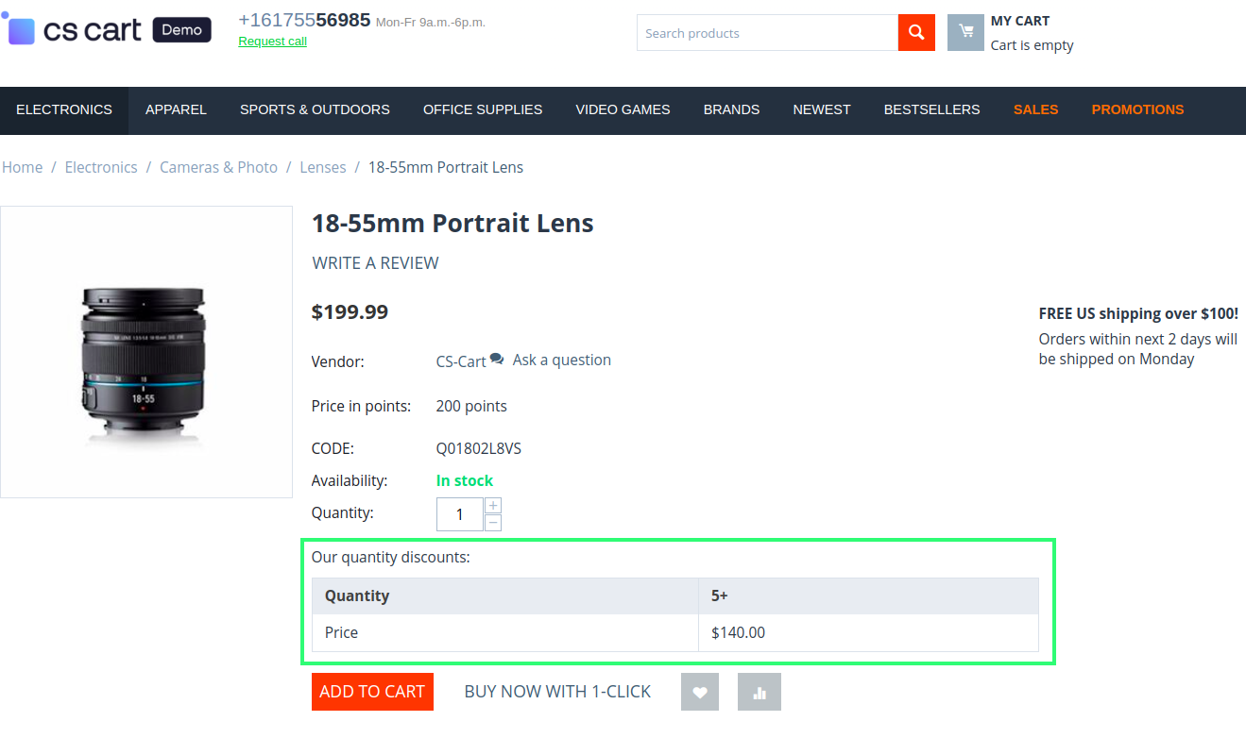The height and width of the screenshot is (738, 1246).
Task: Click the Search products field
Action: [767, 33]
